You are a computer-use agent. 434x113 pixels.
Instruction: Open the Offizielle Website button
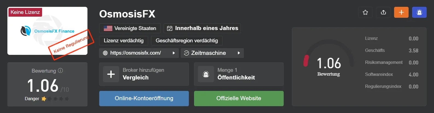click(239, 98)
